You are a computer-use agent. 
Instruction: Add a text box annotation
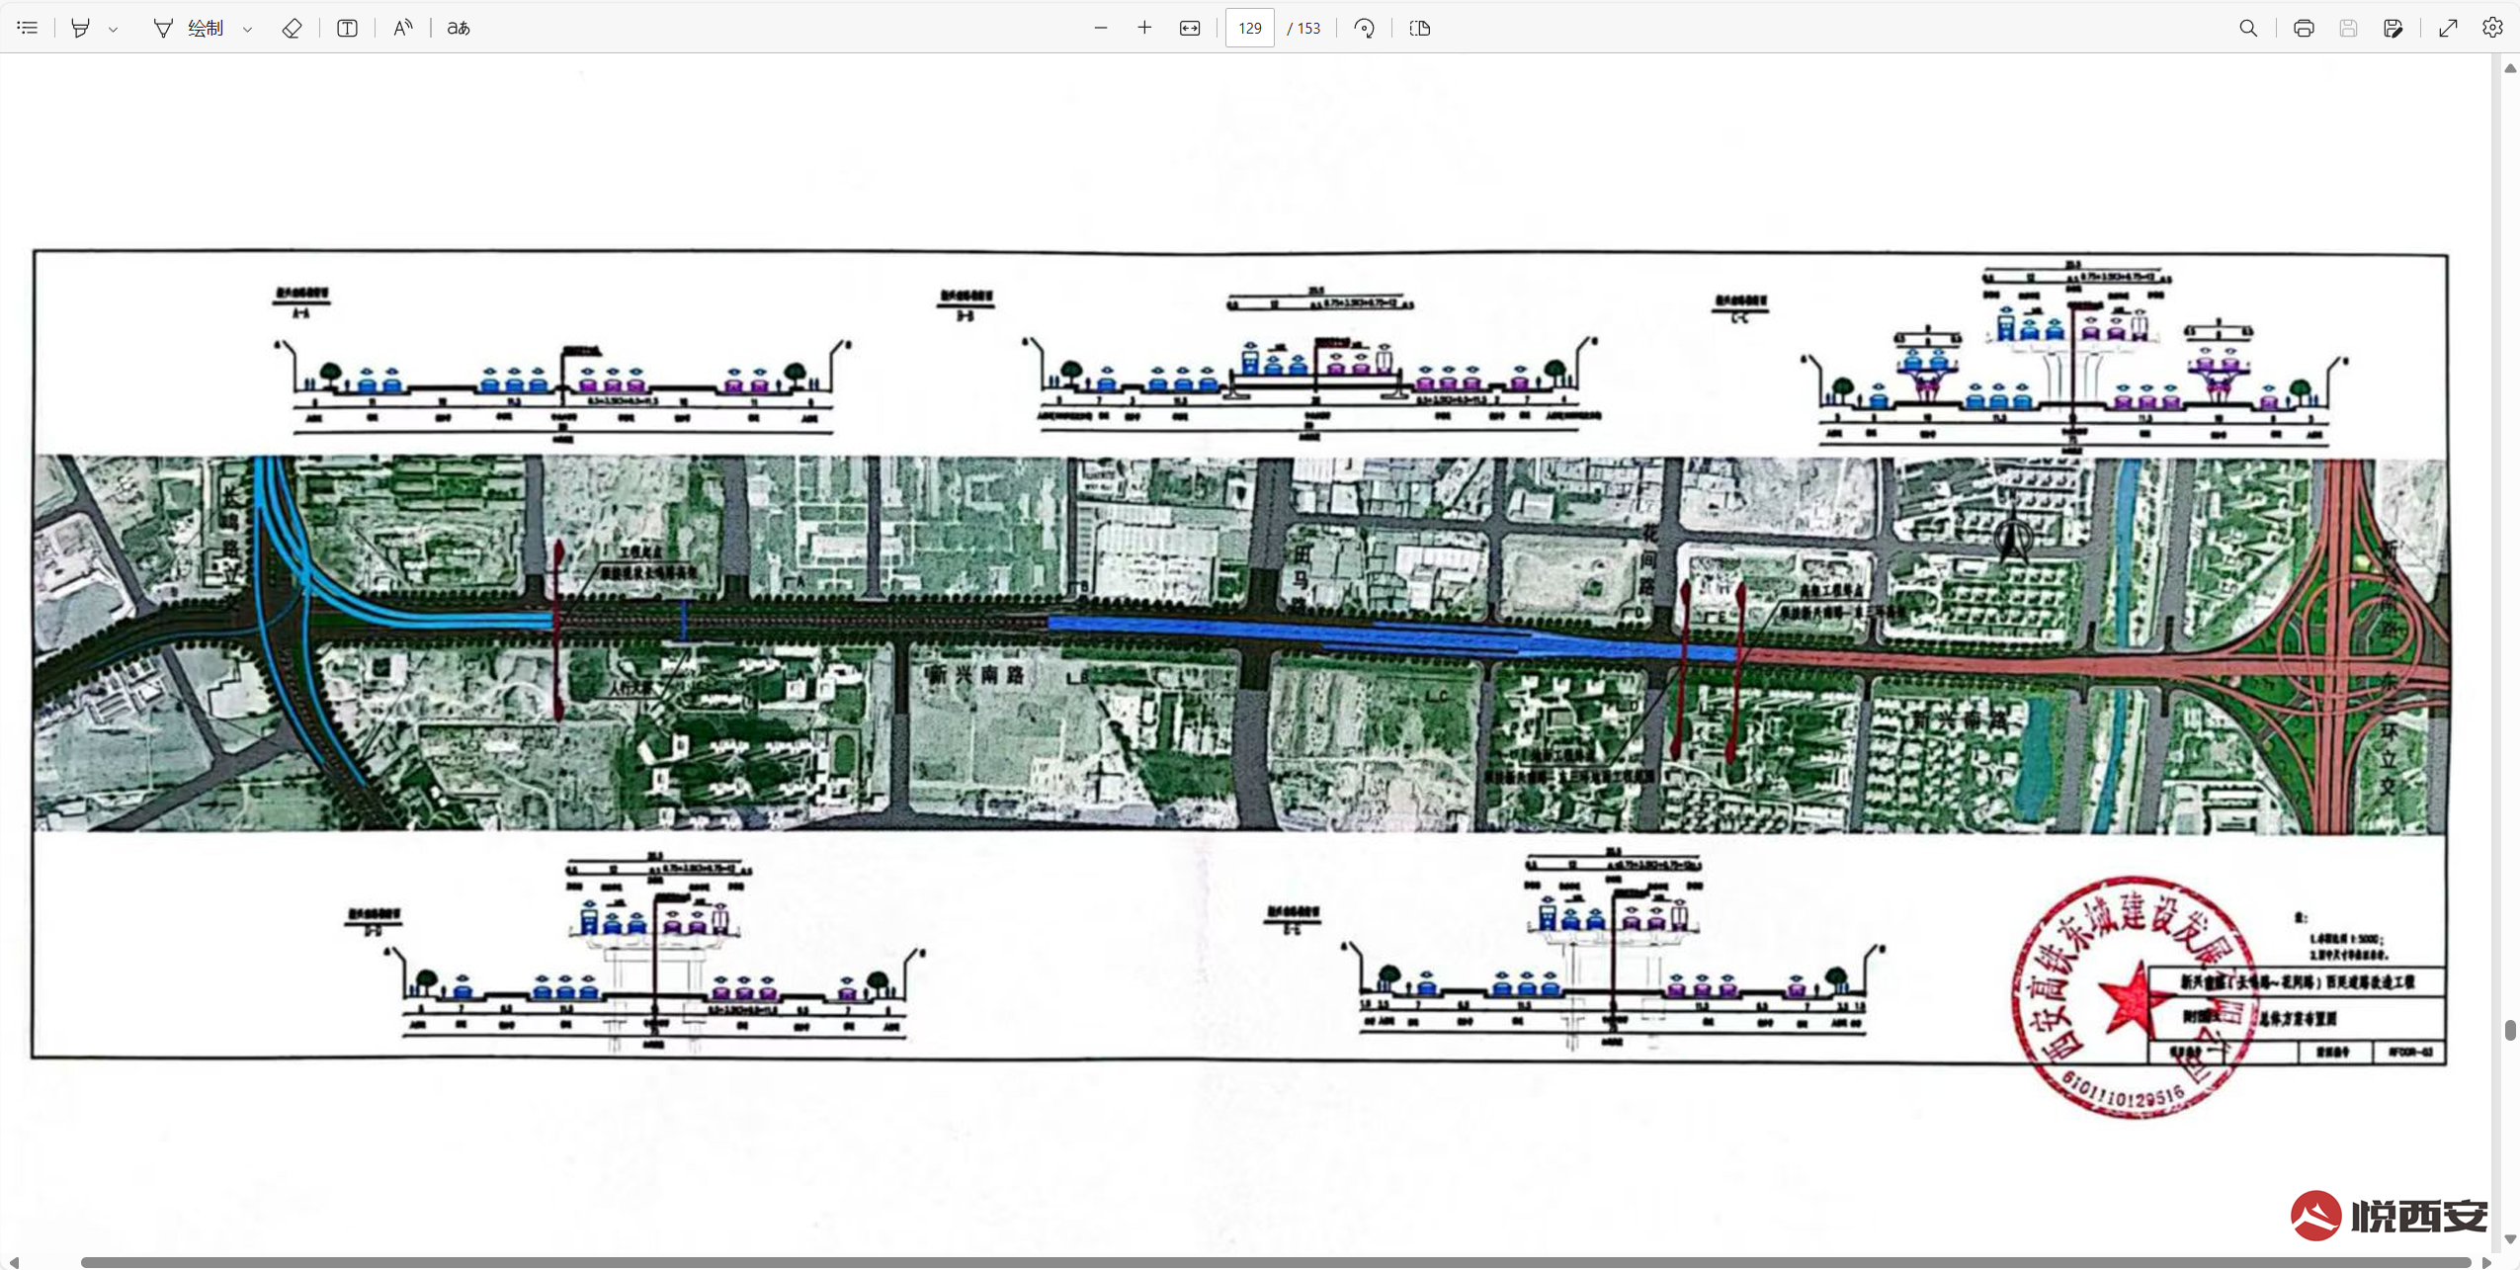(347, 28)
